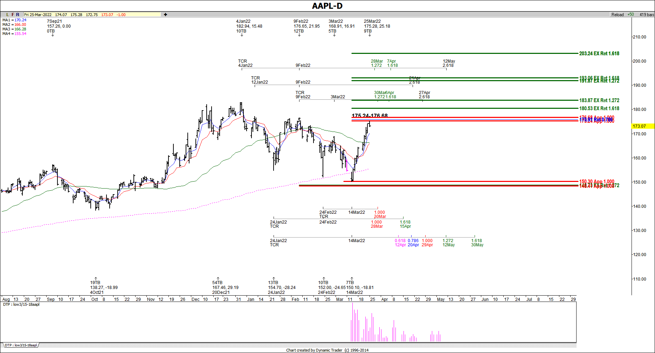Click the R button in data bar

18,15
